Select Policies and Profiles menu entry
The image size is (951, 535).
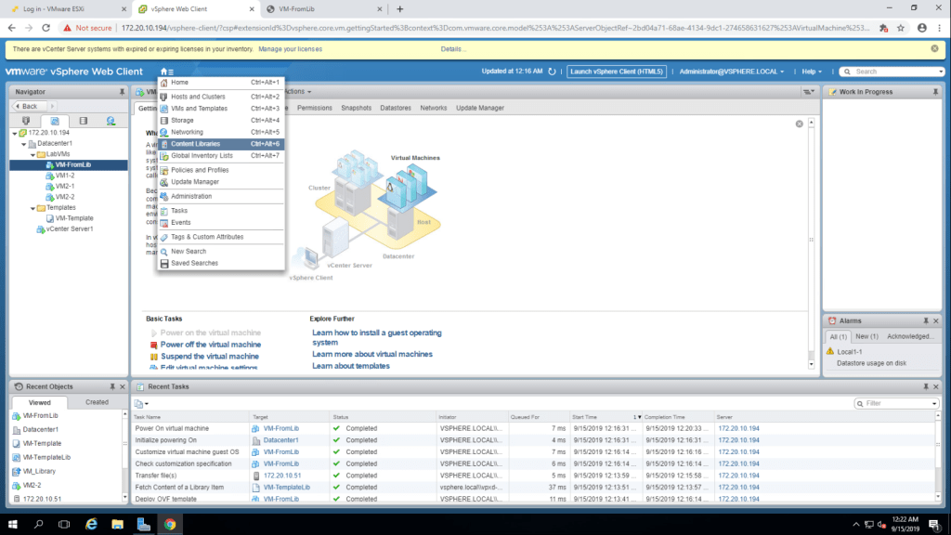[199, 170]
